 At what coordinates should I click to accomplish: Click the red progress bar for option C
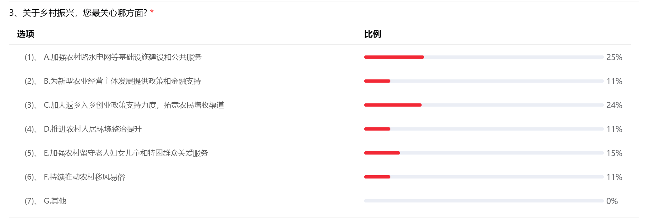393,105
